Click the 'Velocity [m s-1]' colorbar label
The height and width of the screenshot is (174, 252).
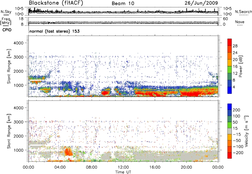[x=246, y=131]
